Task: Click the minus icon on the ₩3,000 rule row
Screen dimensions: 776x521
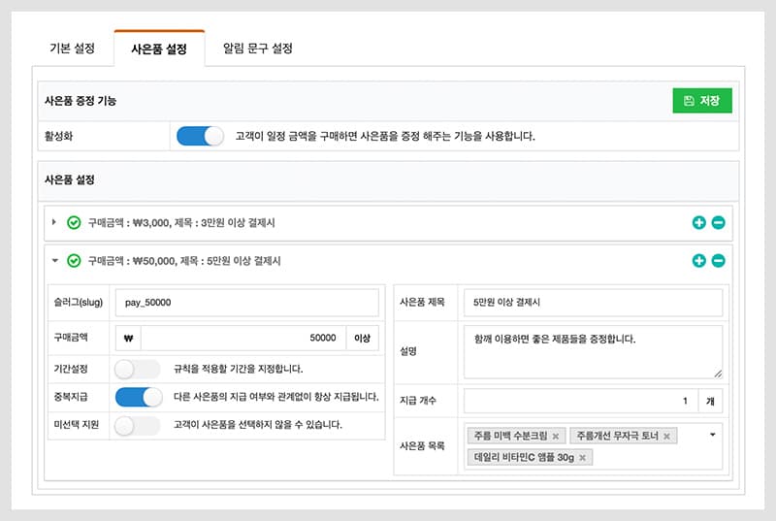Action: (x=718, y=223)
